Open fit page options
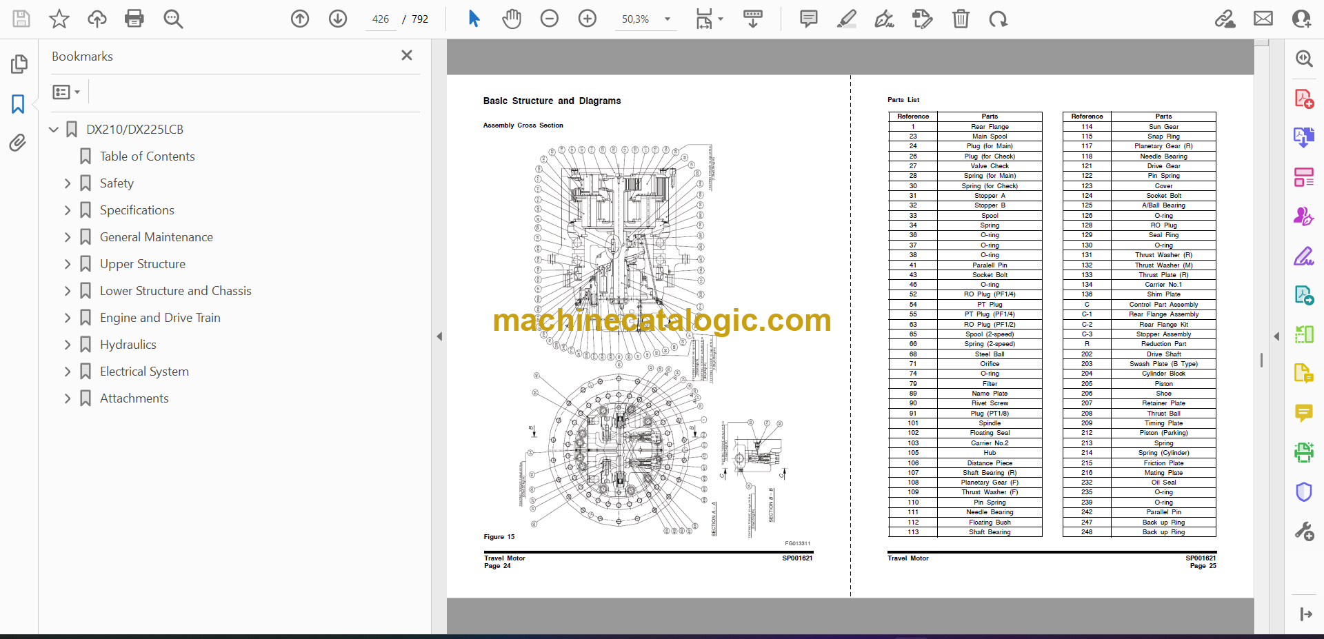The width and height of the screenshot is (1324, 639). [x=709, y=19]
